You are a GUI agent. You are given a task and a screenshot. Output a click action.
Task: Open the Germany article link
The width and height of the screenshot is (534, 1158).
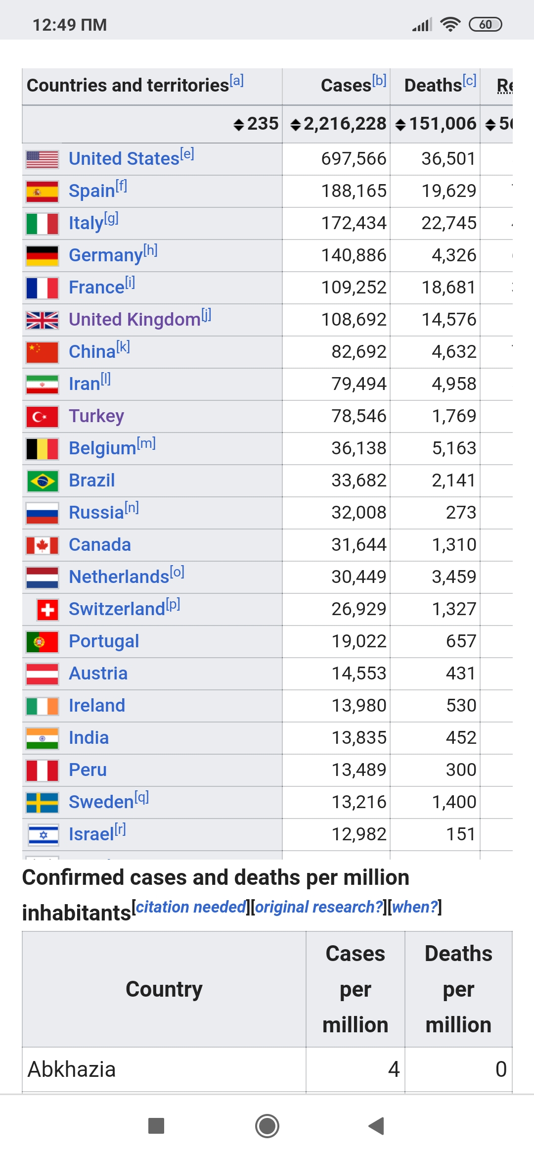[105, 255]
